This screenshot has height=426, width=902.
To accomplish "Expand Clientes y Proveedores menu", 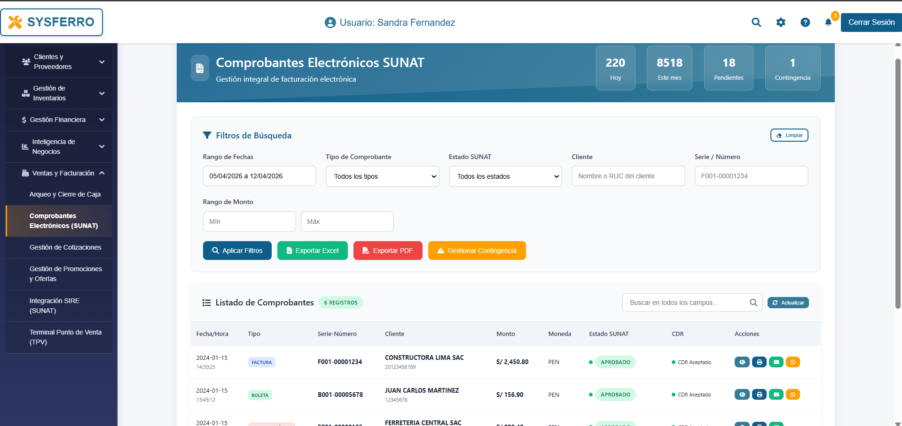I will (59, 61).
